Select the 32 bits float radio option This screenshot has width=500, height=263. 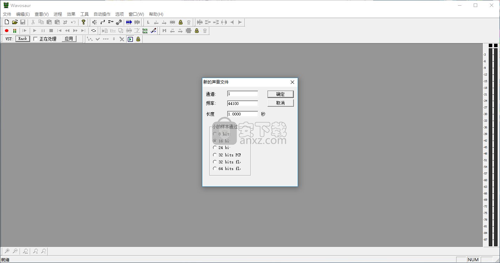pos(215,162)
